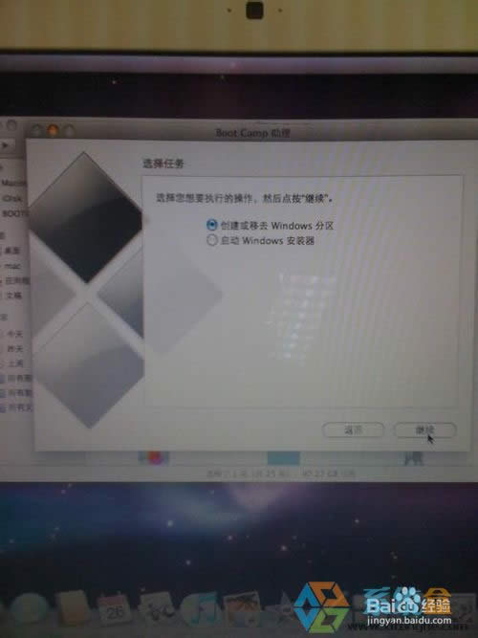Select iDisk in Finder sidebar

tap(12, 199)
